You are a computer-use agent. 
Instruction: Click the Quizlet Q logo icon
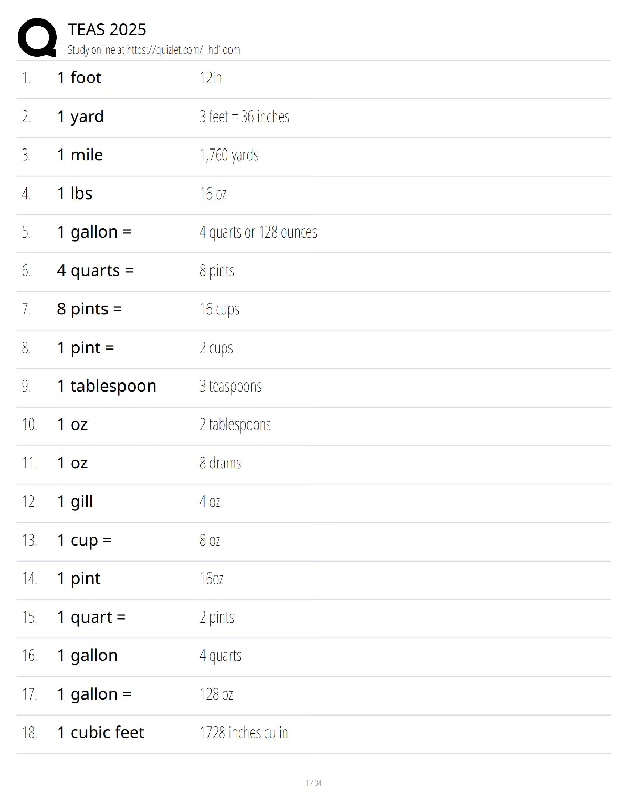tap(37, 37)
